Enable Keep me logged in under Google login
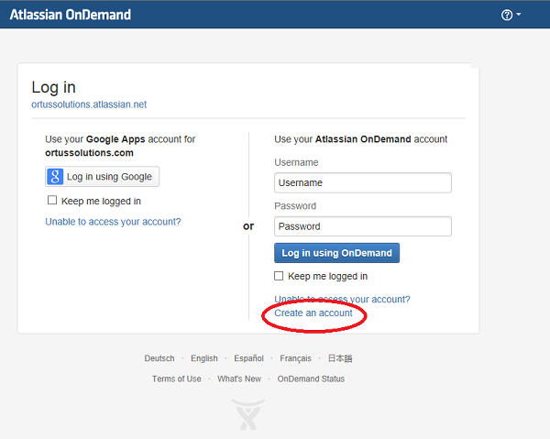This screenshot has width=550, height=439. 52,201
